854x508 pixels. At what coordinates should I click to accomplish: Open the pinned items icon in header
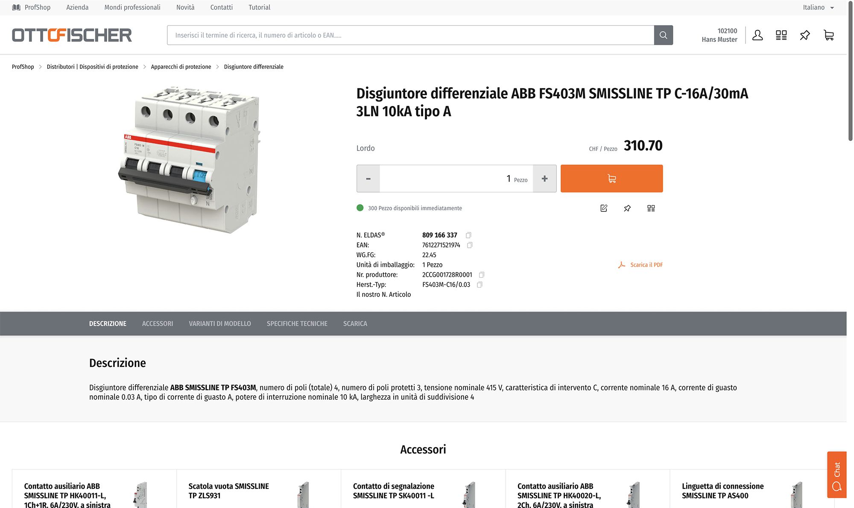[x=804, y=35]
